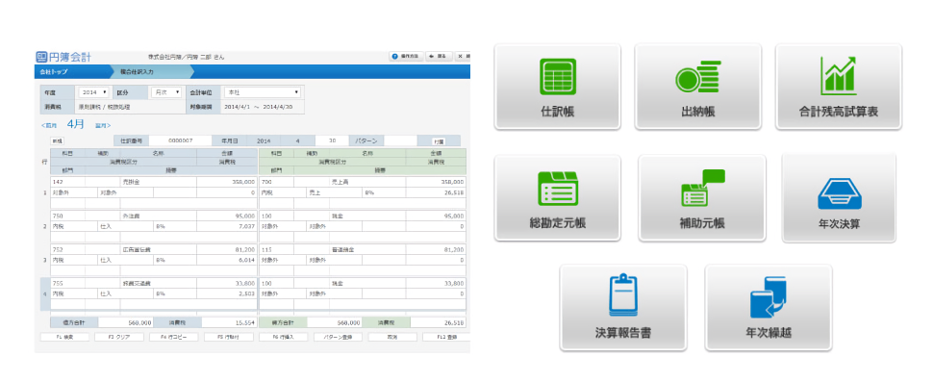Open the 区分 月次 dropdown
This screenshot has height=382, width=933.
165,92
